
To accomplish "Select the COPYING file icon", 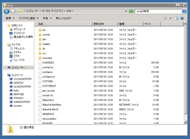I will 40,81.
